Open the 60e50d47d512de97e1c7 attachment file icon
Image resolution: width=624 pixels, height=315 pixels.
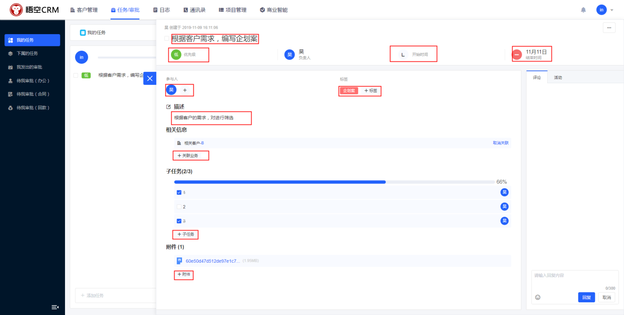[179, 261]
